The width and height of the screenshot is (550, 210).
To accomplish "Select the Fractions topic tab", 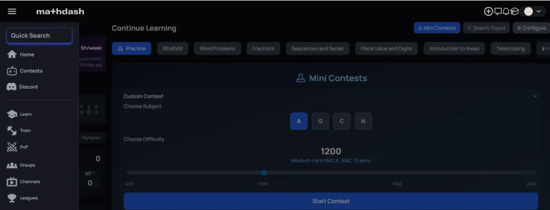I will (x=263, y=49).
